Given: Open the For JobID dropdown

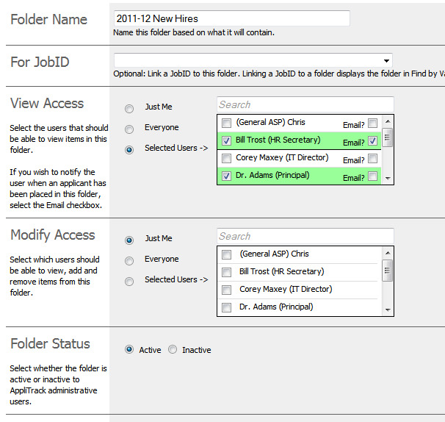Looking at the screenshot, I should (x=253, y=60).
